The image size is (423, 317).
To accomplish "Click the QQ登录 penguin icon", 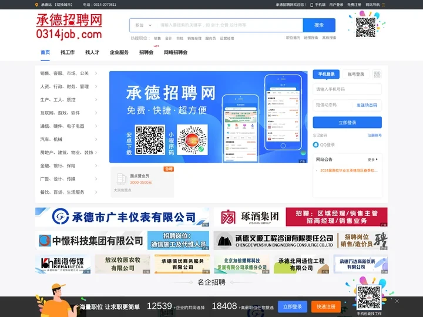I will pos(315,145).
